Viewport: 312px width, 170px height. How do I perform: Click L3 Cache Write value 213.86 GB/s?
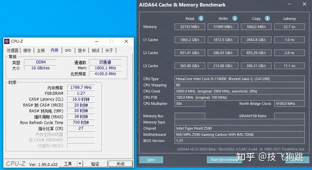pyautogui.click(x=223, y=66)
